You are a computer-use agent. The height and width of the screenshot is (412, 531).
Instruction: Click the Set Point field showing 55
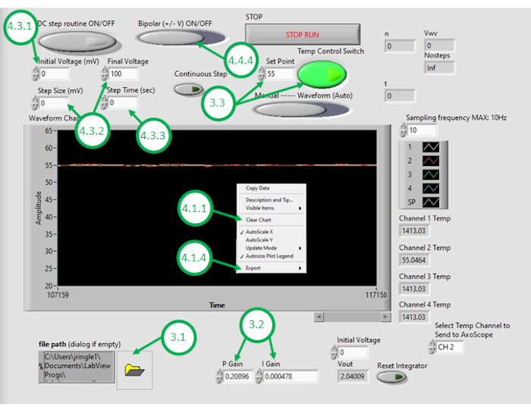point(280,73)
